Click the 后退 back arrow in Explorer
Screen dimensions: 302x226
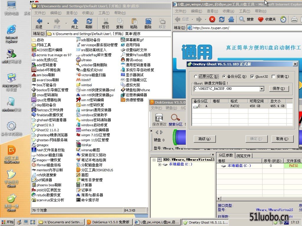click(x=39, y=24)
